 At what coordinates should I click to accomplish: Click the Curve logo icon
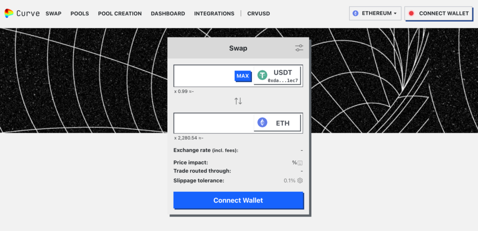pos(9,14)
